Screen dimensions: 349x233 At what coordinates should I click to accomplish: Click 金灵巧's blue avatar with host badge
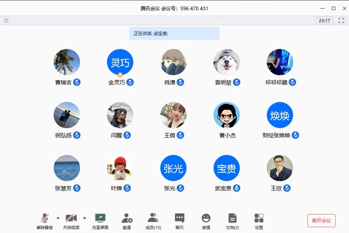[120, 62]
